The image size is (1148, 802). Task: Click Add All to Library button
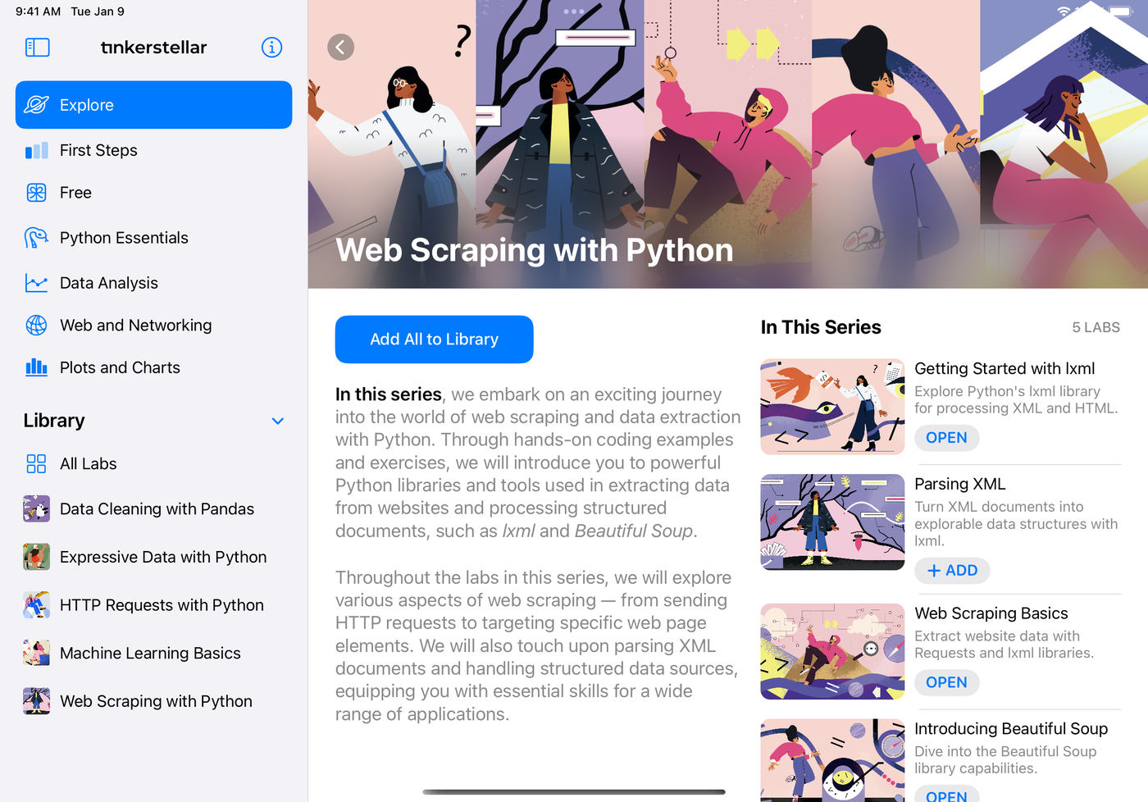pos(434,339)
